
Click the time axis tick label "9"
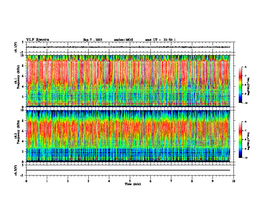tap(213, 181)
